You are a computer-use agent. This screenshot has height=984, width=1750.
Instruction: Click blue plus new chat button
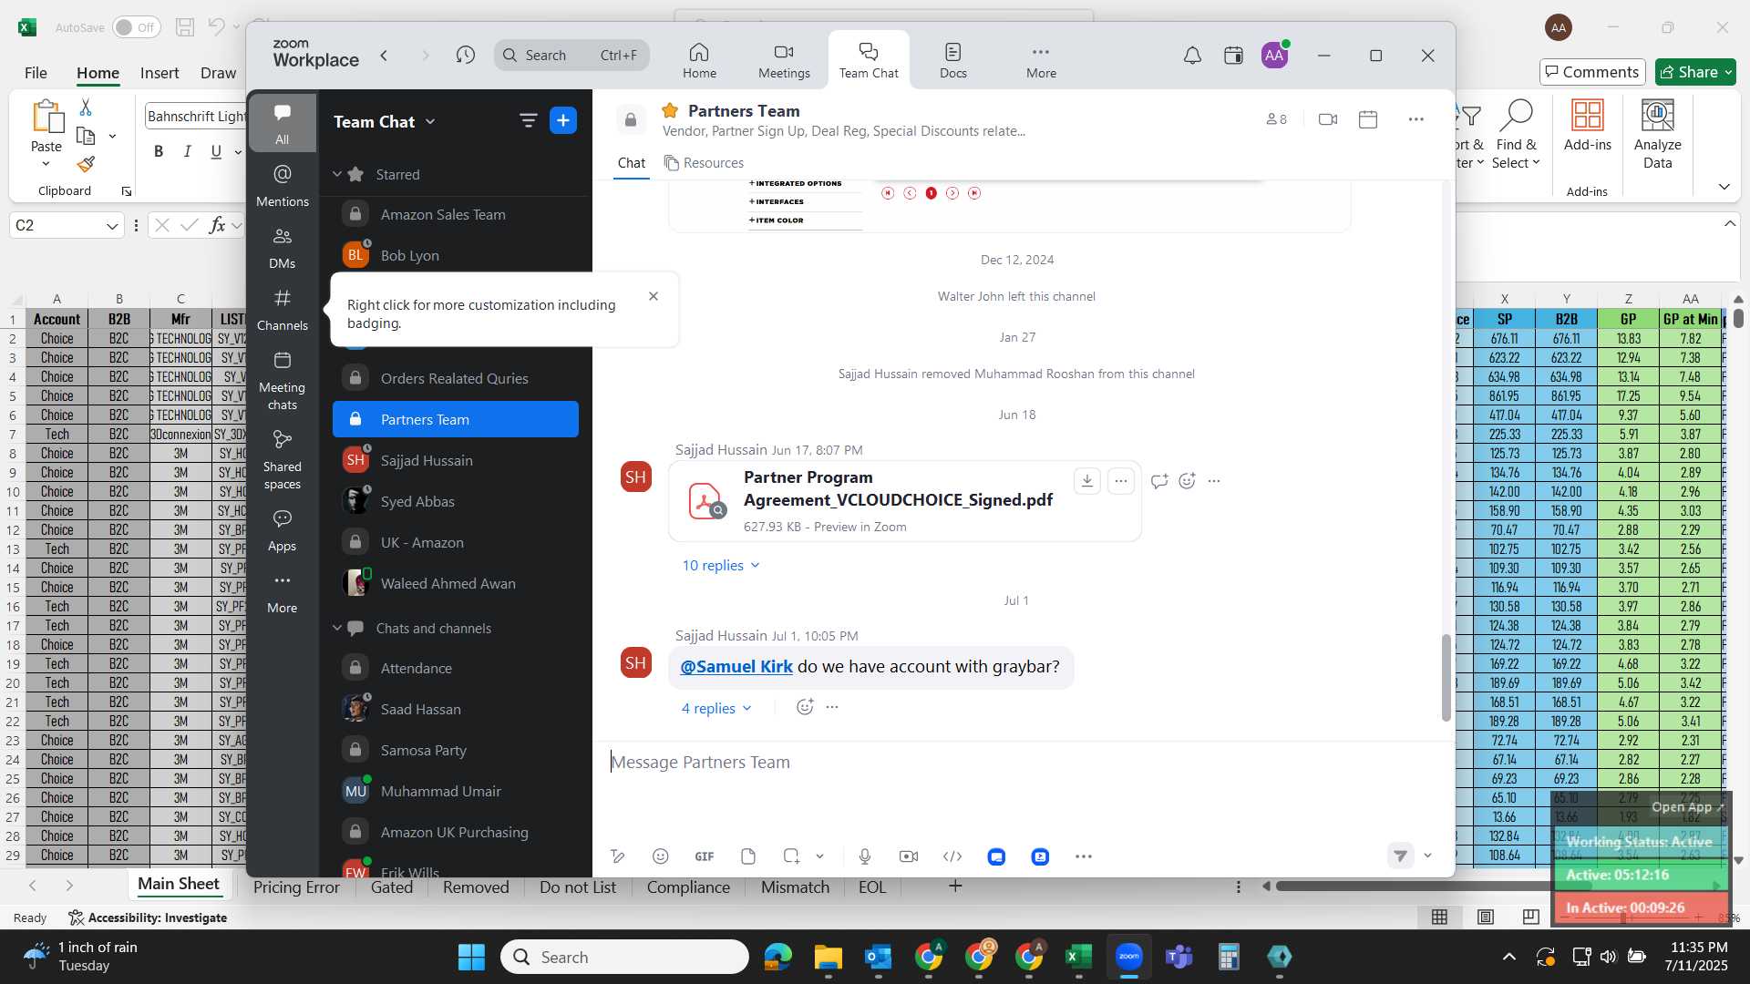(563, 120)
